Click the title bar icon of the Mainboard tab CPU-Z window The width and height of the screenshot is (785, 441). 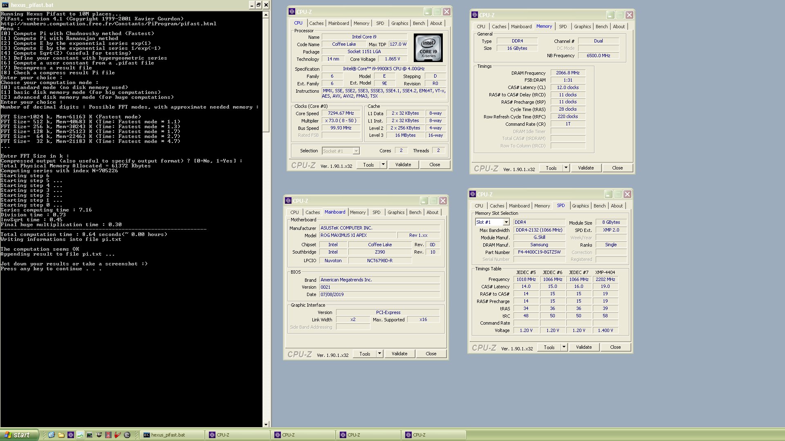point(288,201)
